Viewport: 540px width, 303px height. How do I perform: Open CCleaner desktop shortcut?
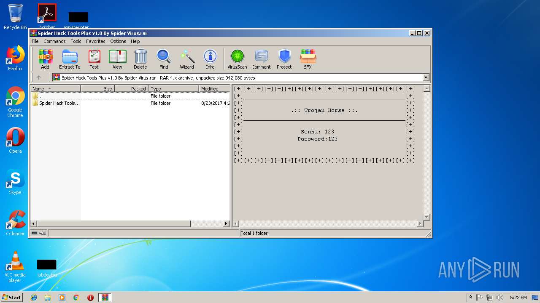[15, 223]
